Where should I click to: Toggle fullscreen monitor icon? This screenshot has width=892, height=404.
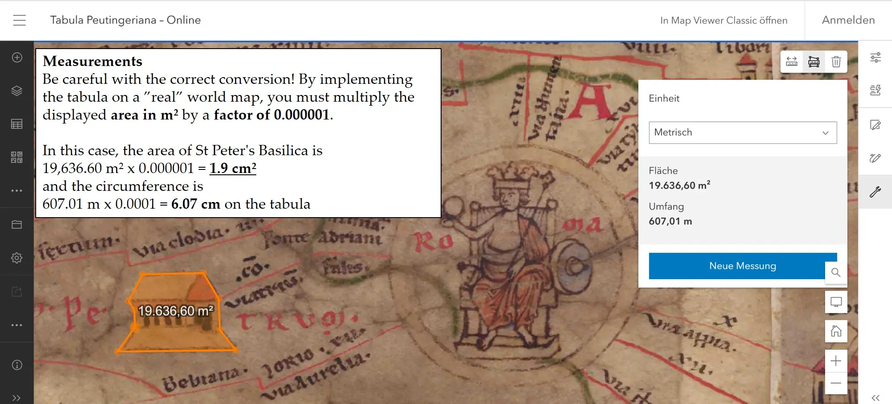click(x=836, y=302)
